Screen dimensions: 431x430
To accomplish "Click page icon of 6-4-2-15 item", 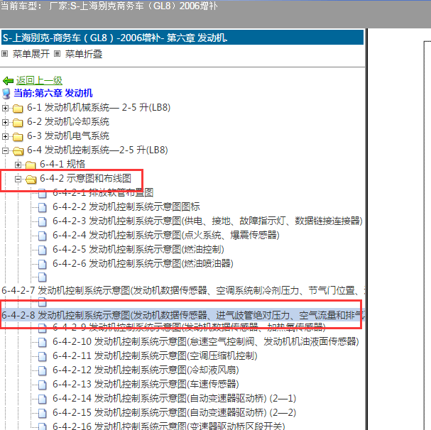I will pyautogui.click(x=43, y=414).
